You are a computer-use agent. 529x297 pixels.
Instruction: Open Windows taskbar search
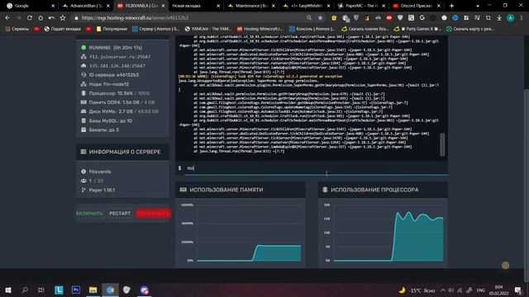click(25, 290)
